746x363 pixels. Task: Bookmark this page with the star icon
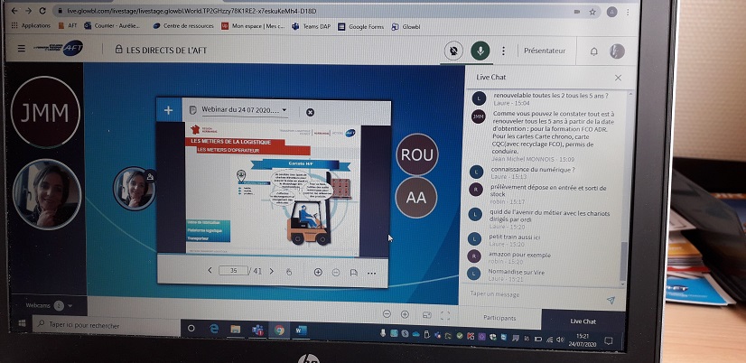592,13
